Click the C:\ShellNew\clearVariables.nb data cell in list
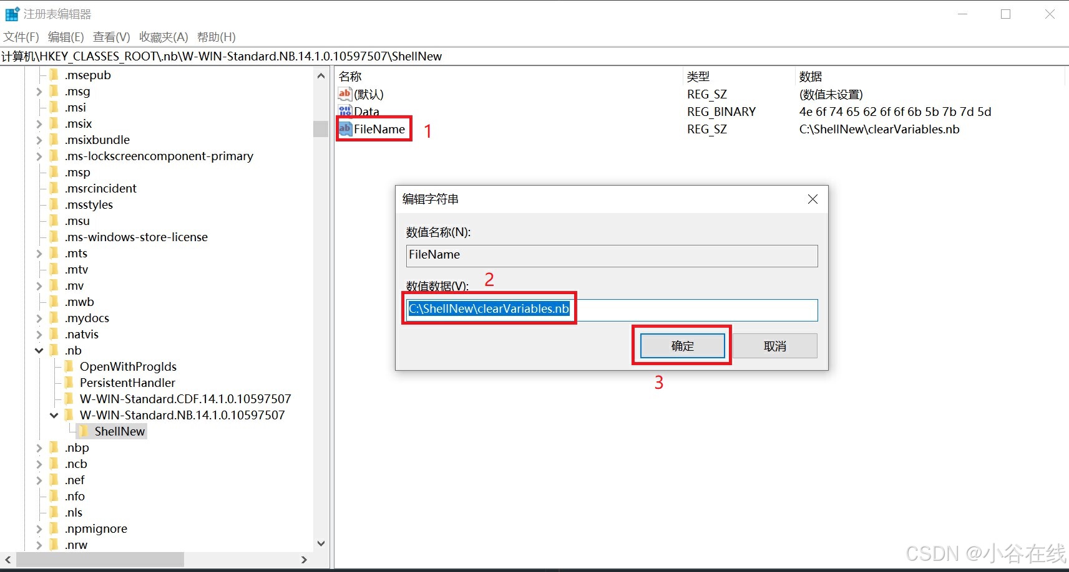 (879, 129)
